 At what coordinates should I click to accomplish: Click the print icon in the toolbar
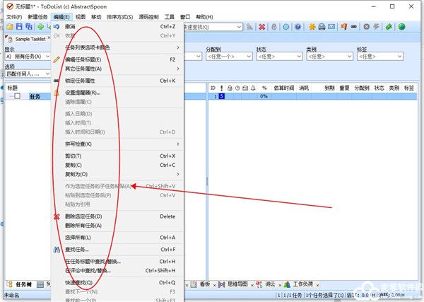pyautogui.click(x=322, y=27)
